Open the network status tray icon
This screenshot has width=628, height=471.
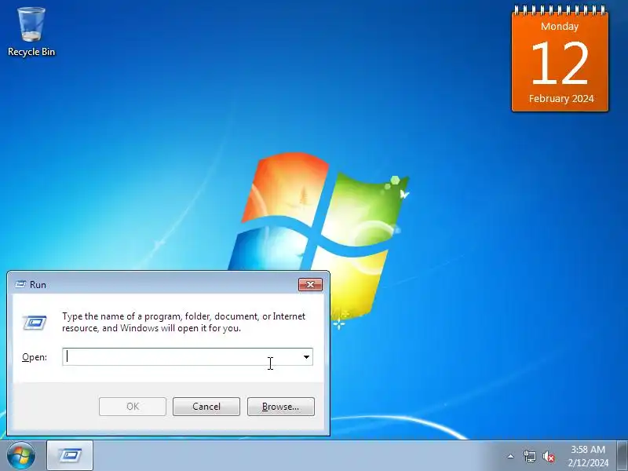pos(529,456)
